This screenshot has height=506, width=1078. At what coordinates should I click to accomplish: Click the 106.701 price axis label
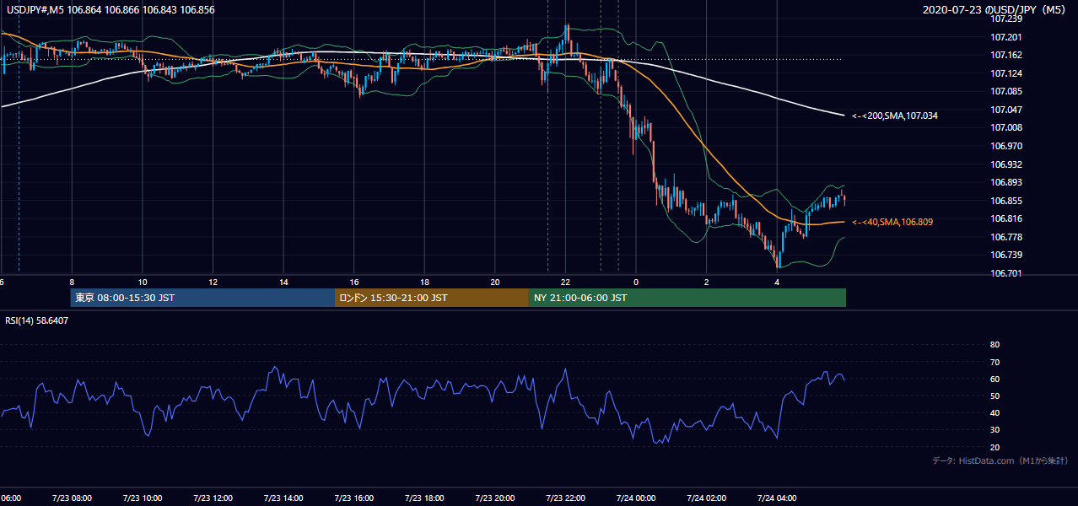(x=1007, y=273)
